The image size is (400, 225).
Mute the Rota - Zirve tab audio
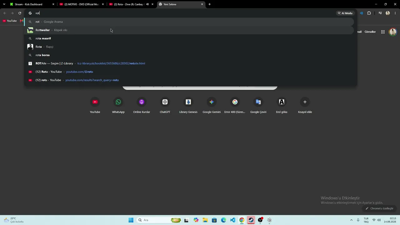[147, 4]
